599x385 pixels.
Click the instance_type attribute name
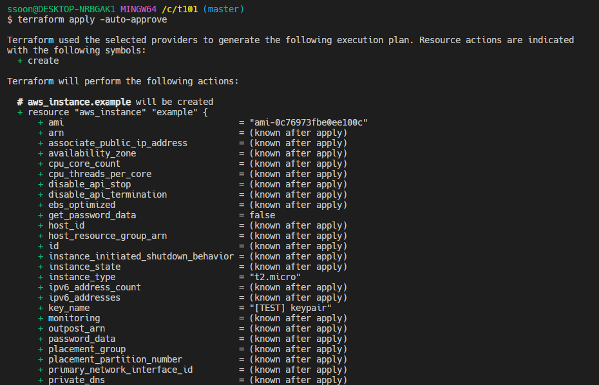click(x=82, y=277)
